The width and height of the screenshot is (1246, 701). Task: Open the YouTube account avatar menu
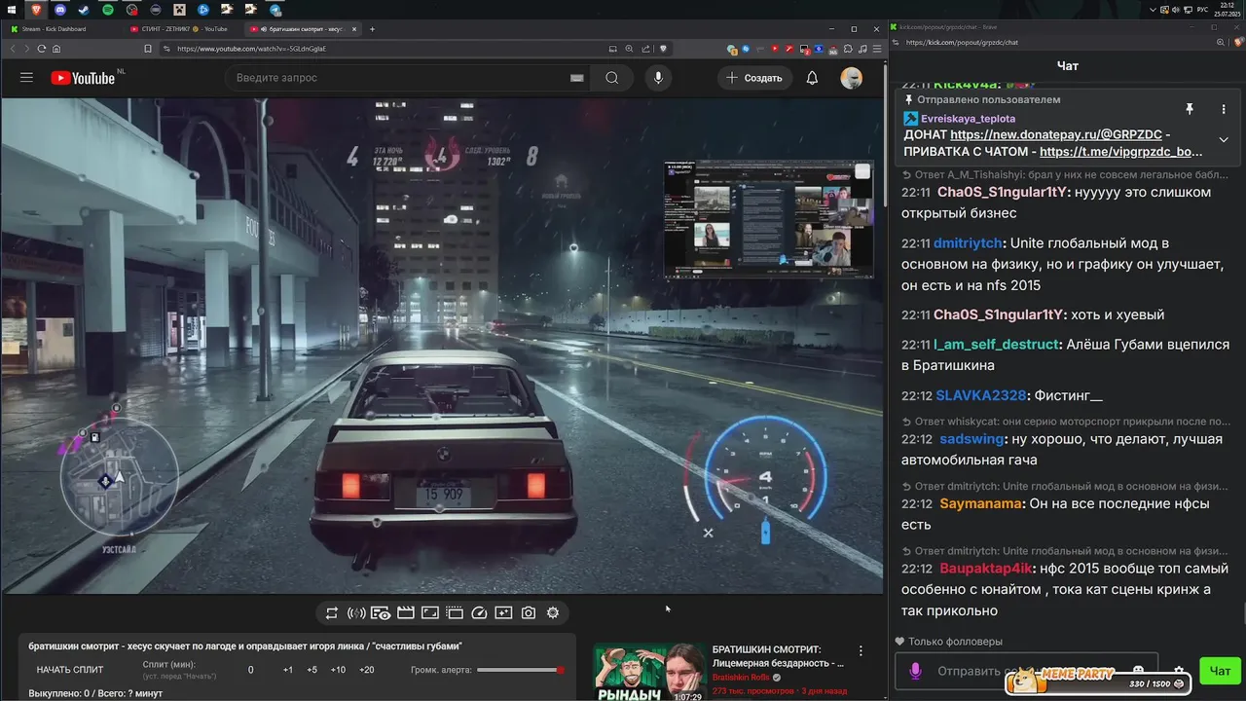[852, 78]
